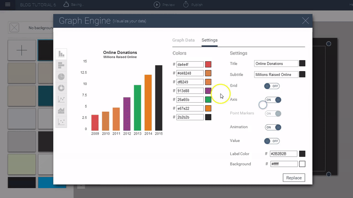The height and width of the screenshot is (198, 353).
Task: Open the hamburger menu in top bar
Action: point(8,4)
